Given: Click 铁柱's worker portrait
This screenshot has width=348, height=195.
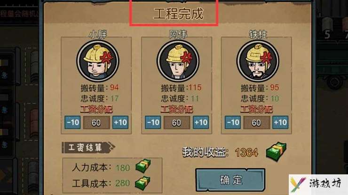Looking at the screenshot, I should pos(258,60).
